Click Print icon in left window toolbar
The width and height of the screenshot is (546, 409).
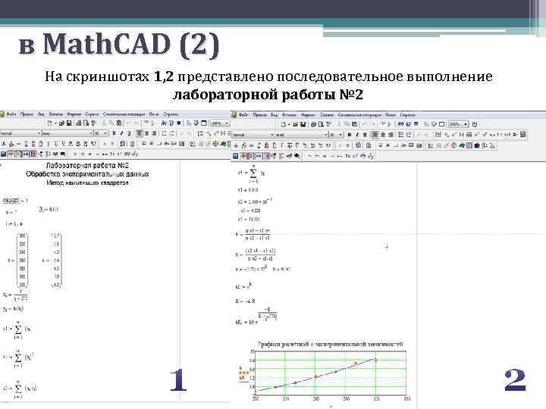coord(79,123)
